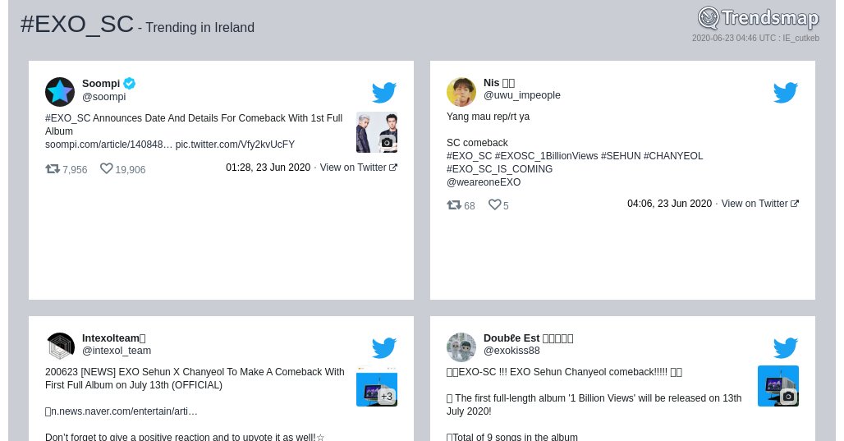
Task: Click the Trendsmap logo
Action: click(758, 18)
